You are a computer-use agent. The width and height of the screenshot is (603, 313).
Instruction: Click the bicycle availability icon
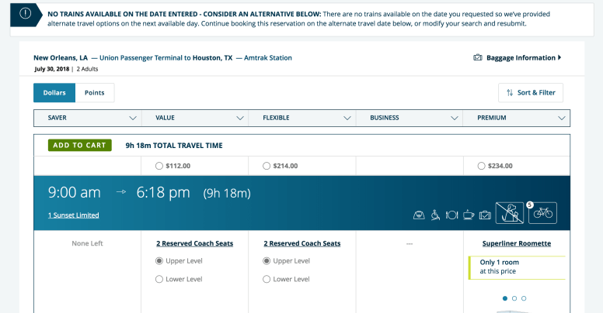[x=542, y=213]
